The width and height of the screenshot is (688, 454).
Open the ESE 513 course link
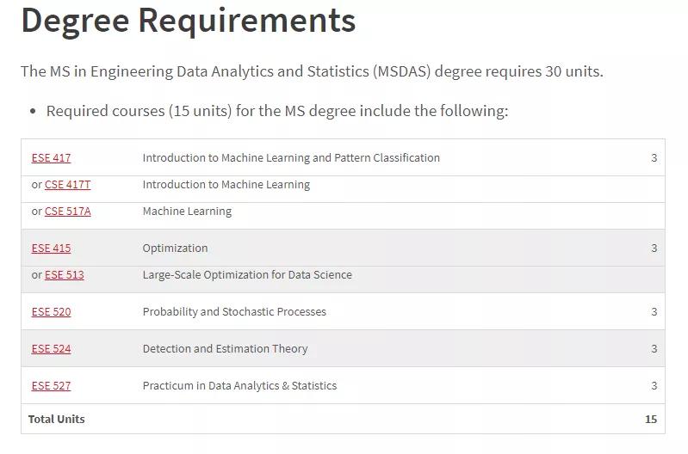coord(65,275)
